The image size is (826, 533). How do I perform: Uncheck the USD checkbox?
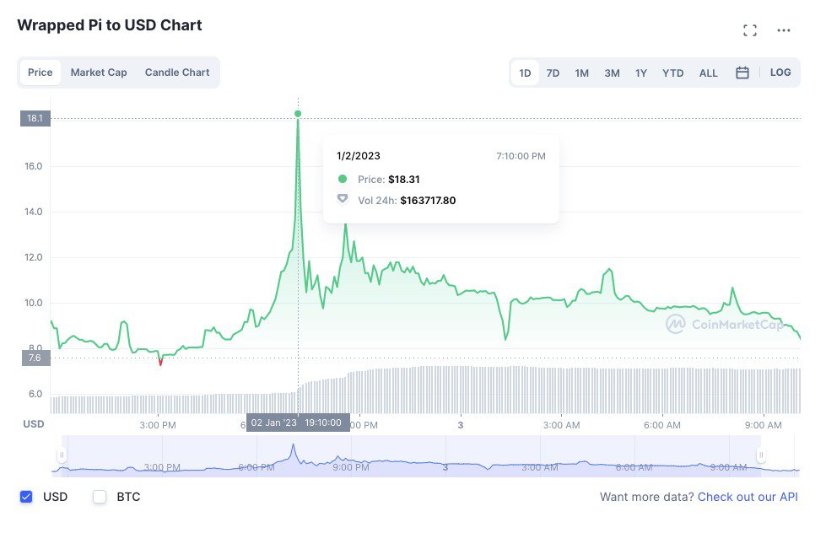click(26, 497)
